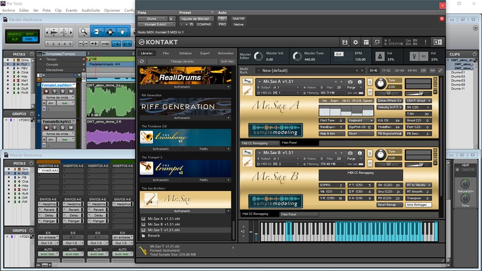Open the Archivo menu in Pro Tools

8,10
